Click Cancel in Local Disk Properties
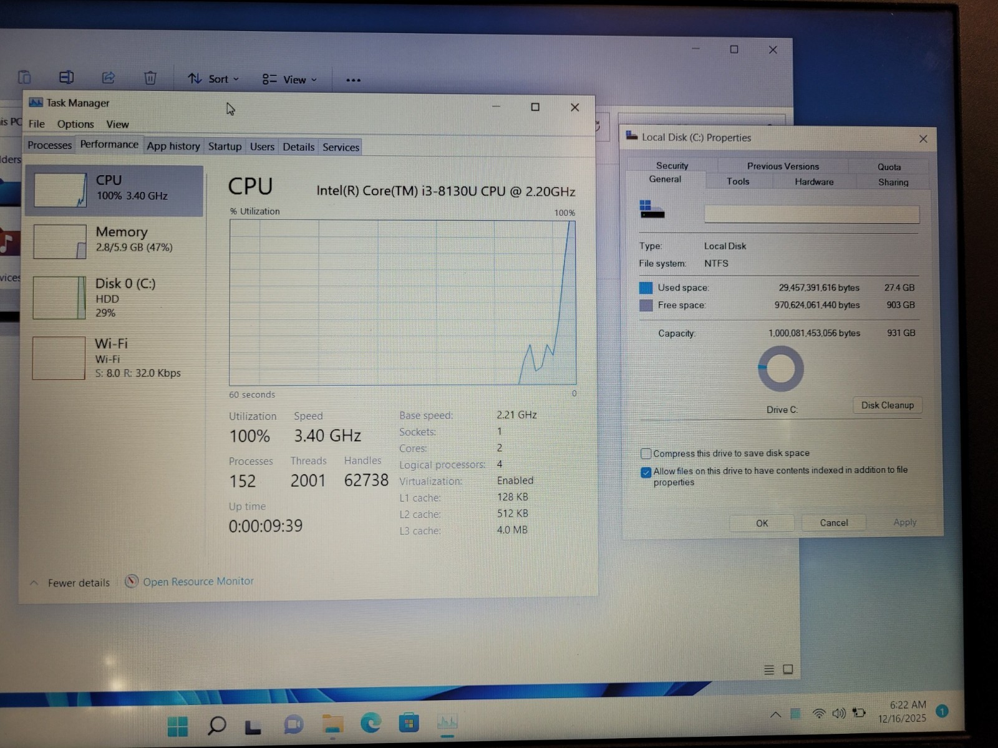Viewport: 998px width, 748px height. pos(833,522)
